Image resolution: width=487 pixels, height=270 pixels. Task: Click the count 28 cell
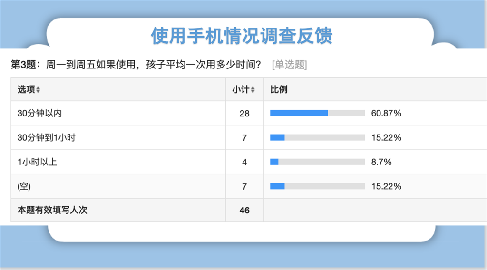(x=244, y=113)
